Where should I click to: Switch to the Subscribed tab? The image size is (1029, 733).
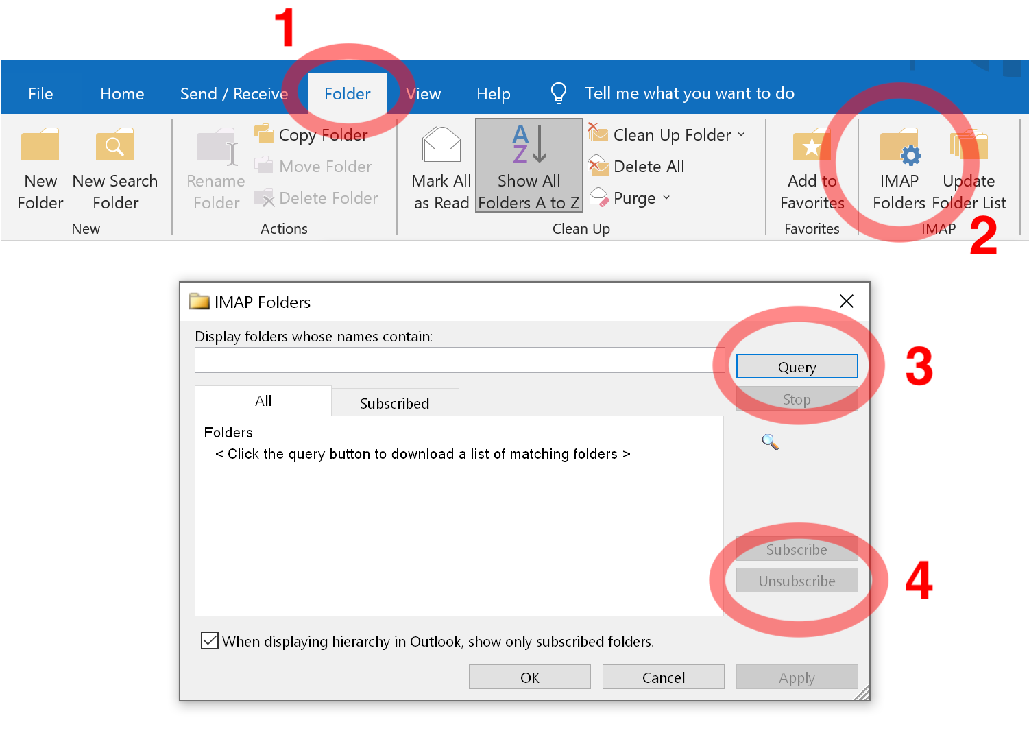pyautogui.click(x=394, y=402)
